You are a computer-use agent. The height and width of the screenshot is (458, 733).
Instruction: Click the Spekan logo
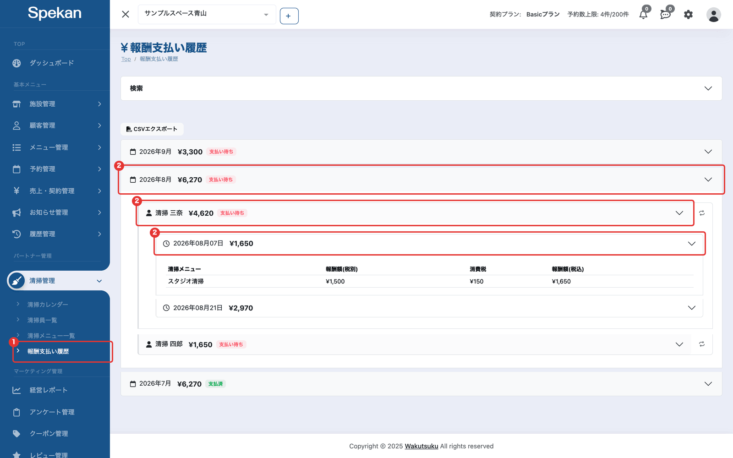(55, 13)
